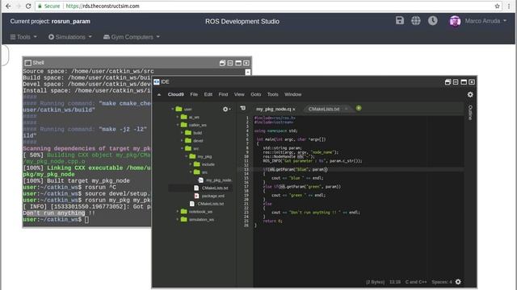The image size is (517, 290).
Task: Switch to the my_pkg_node.cpp tab
Action: click(x=274, y=109)
